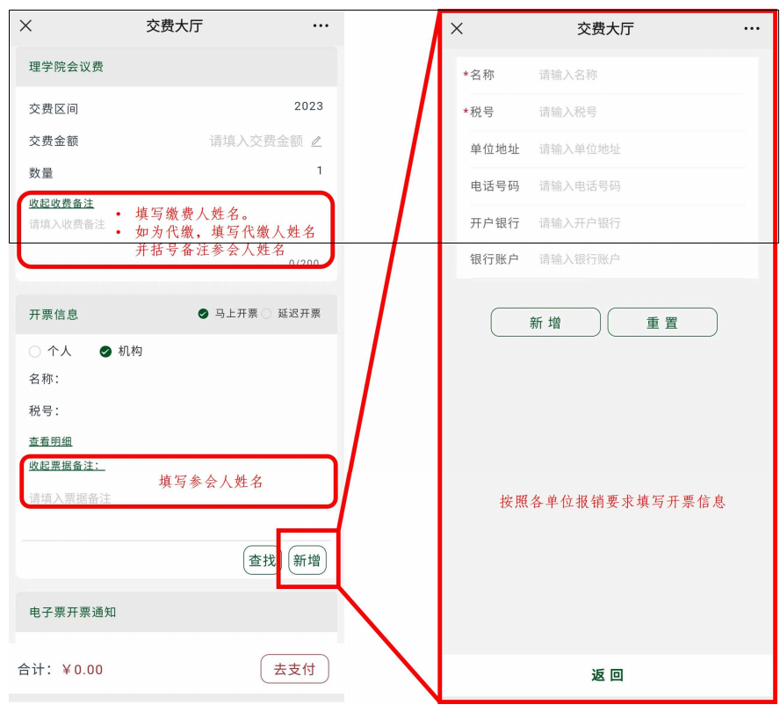Open the three-dot menu in right panel
The width and height of the screenshot is (780, 712).
coord(752,28)
